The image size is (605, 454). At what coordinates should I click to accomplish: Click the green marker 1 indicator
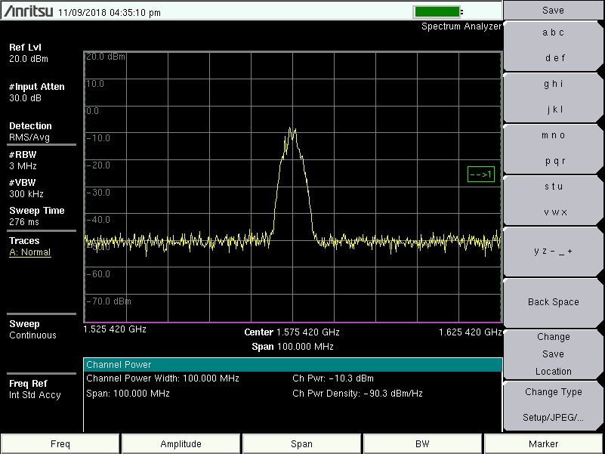coord(481,174)
